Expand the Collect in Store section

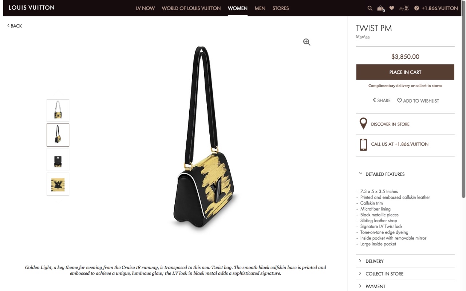pos(405,274)
